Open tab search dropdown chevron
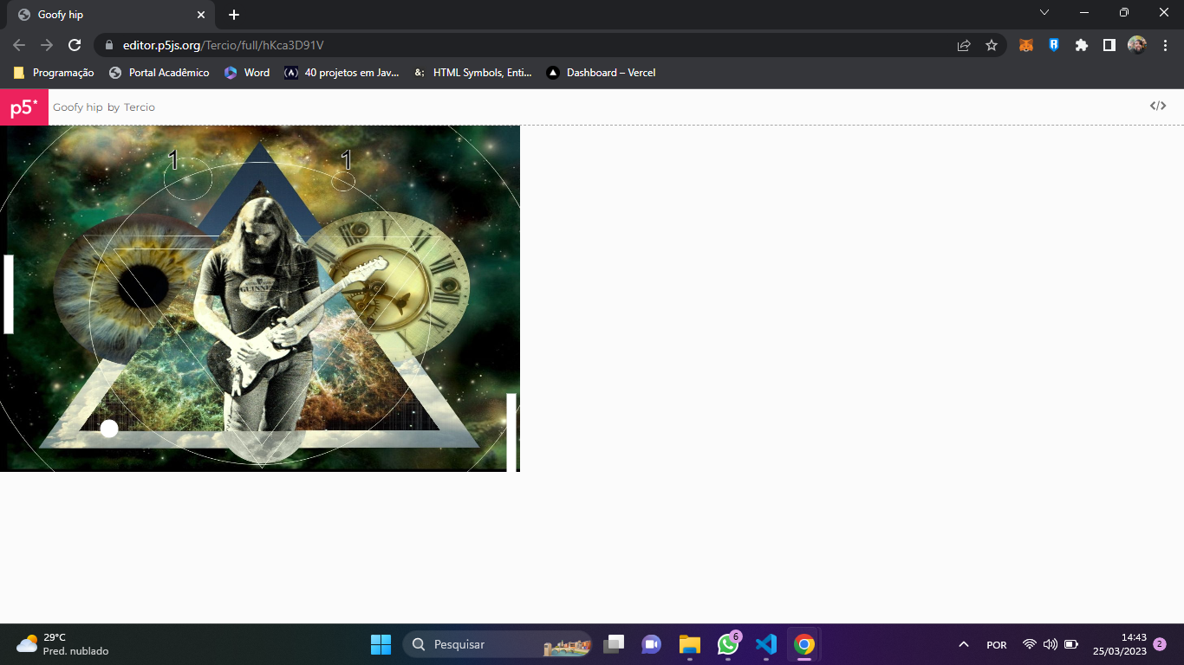 [x=1044, y=12]
